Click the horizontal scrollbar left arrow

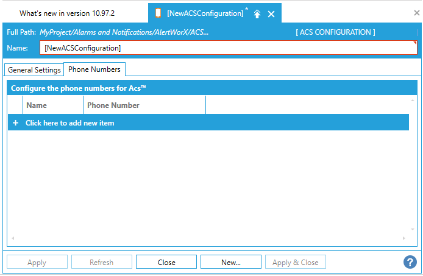pyautogui.click(x=12, y=238)
